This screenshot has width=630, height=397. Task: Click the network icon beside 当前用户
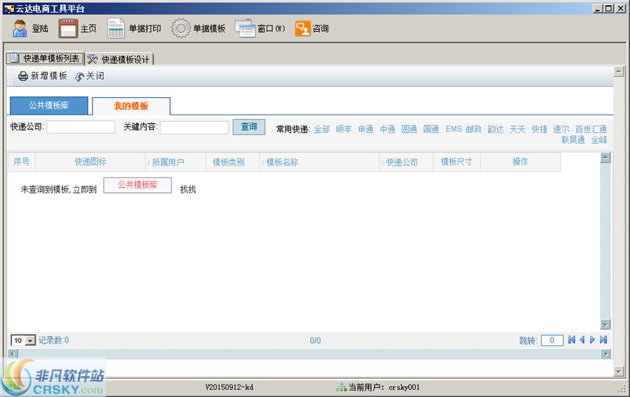341,387
